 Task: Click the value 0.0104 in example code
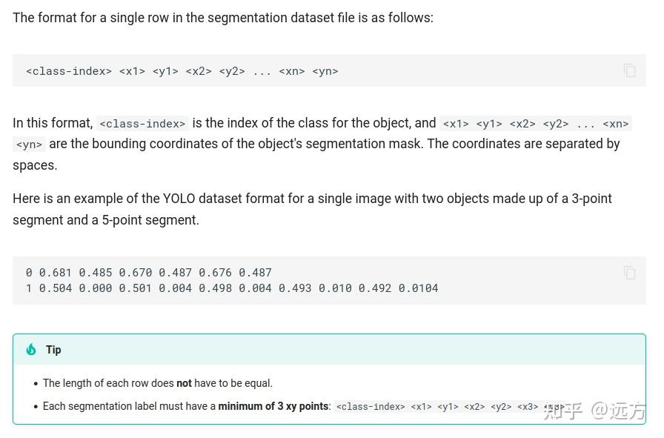[x=419, y=288]
